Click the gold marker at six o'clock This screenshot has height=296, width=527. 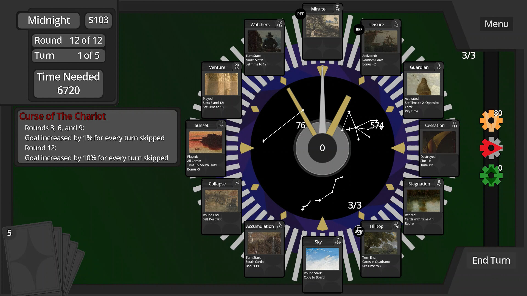322,223
